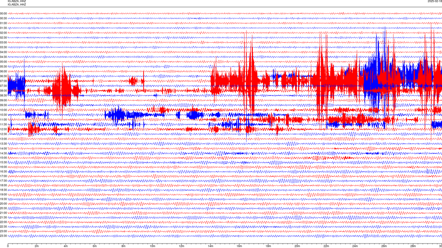The height and width of the screenshot is (248, 442).
Task: Click the 12:30 time label
Action: 3,134
